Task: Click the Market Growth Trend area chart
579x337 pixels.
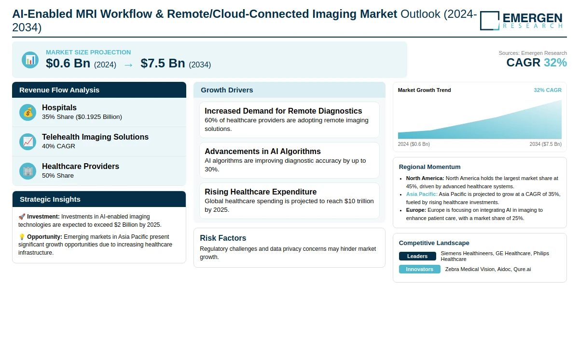Action: (x=480, y=122)
